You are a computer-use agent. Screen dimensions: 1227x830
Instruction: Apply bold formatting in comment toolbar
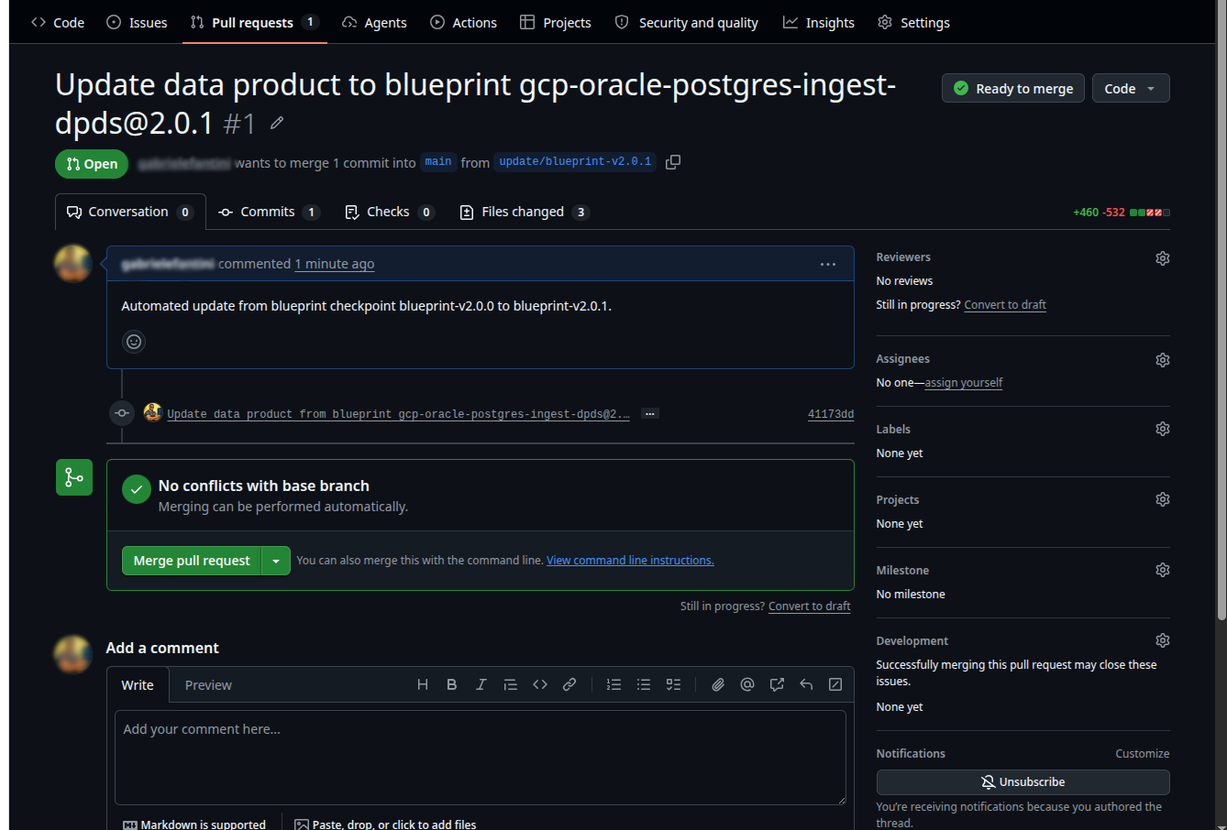point(452,684)
